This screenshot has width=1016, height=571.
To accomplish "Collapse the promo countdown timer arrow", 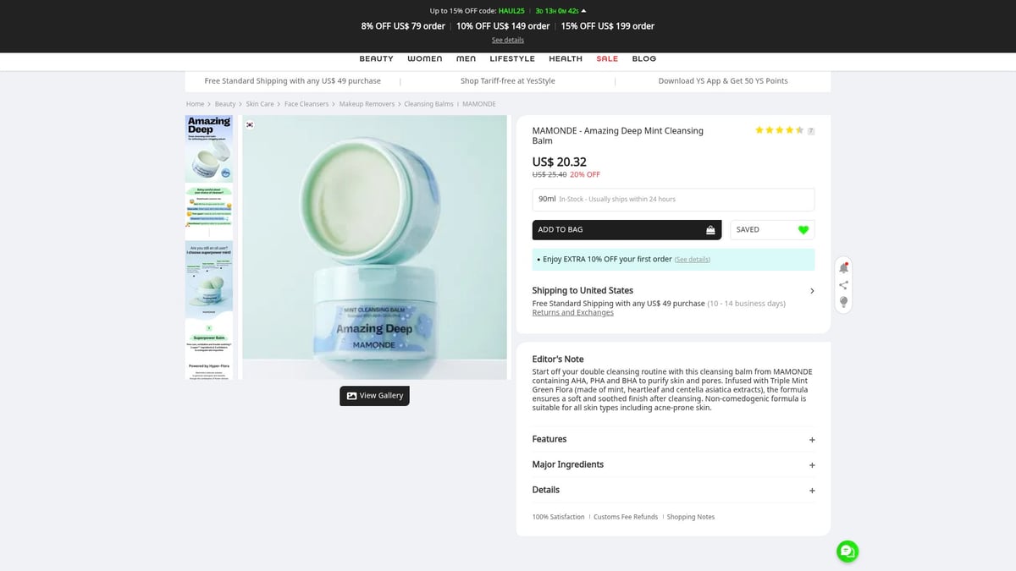I will [x=582, y=11].
